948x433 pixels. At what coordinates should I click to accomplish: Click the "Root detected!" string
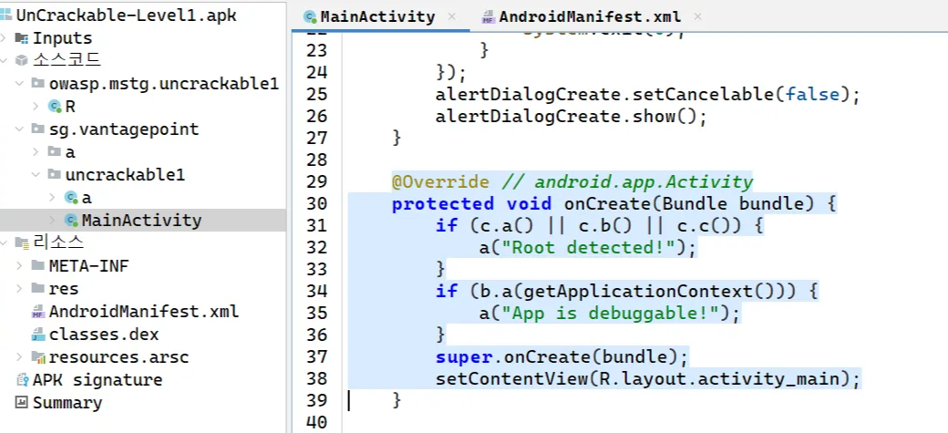(590, 247)
